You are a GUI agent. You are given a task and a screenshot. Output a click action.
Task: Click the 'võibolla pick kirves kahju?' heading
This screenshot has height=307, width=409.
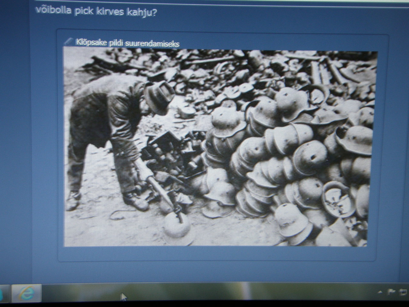point(96,12)
